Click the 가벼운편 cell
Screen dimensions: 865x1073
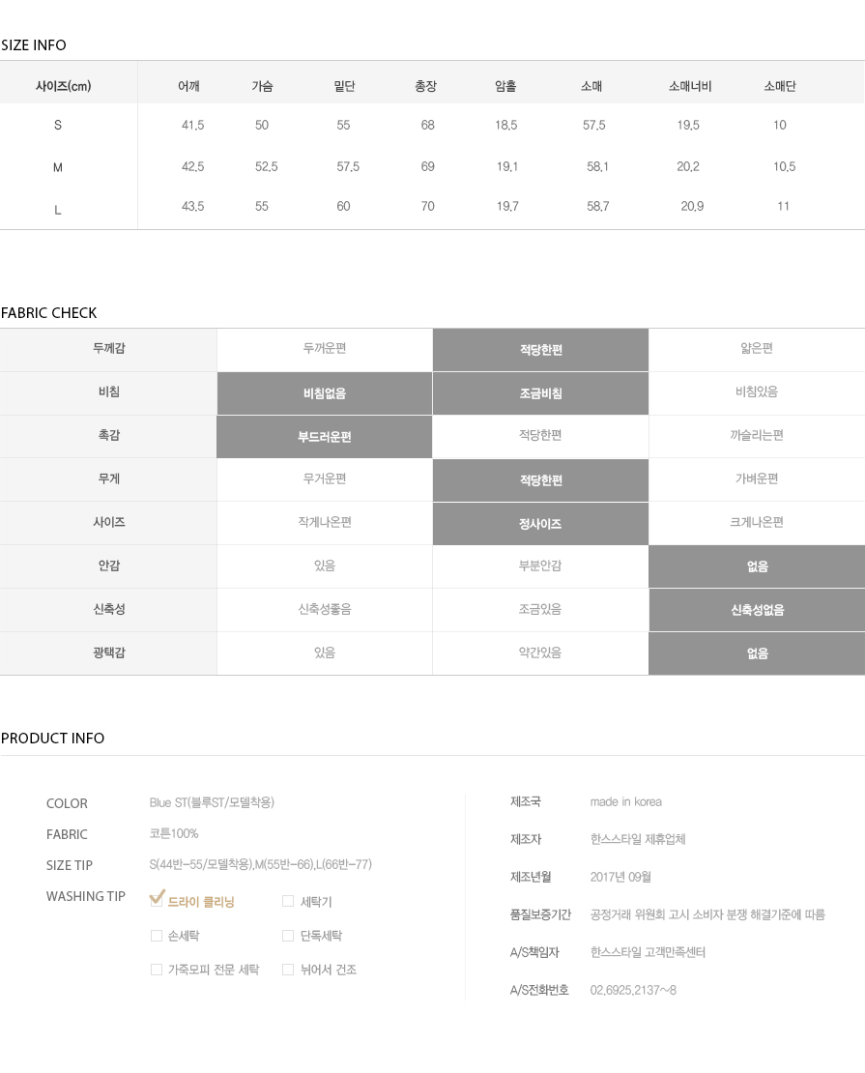pyautogui.click(x=757, y=479)
